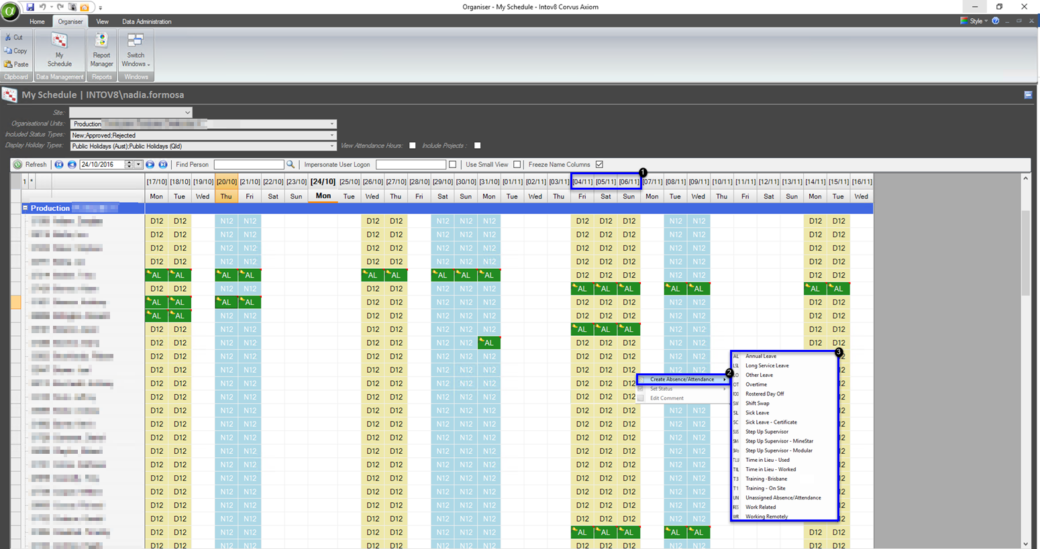Click the Switch Windows ribbon button

[136, 50]
